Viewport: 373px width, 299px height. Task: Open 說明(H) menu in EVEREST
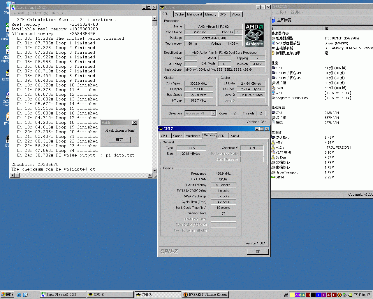click(x=297, y=12)
